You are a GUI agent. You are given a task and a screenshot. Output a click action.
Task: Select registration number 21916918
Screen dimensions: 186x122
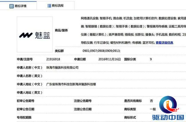(53, 59)
